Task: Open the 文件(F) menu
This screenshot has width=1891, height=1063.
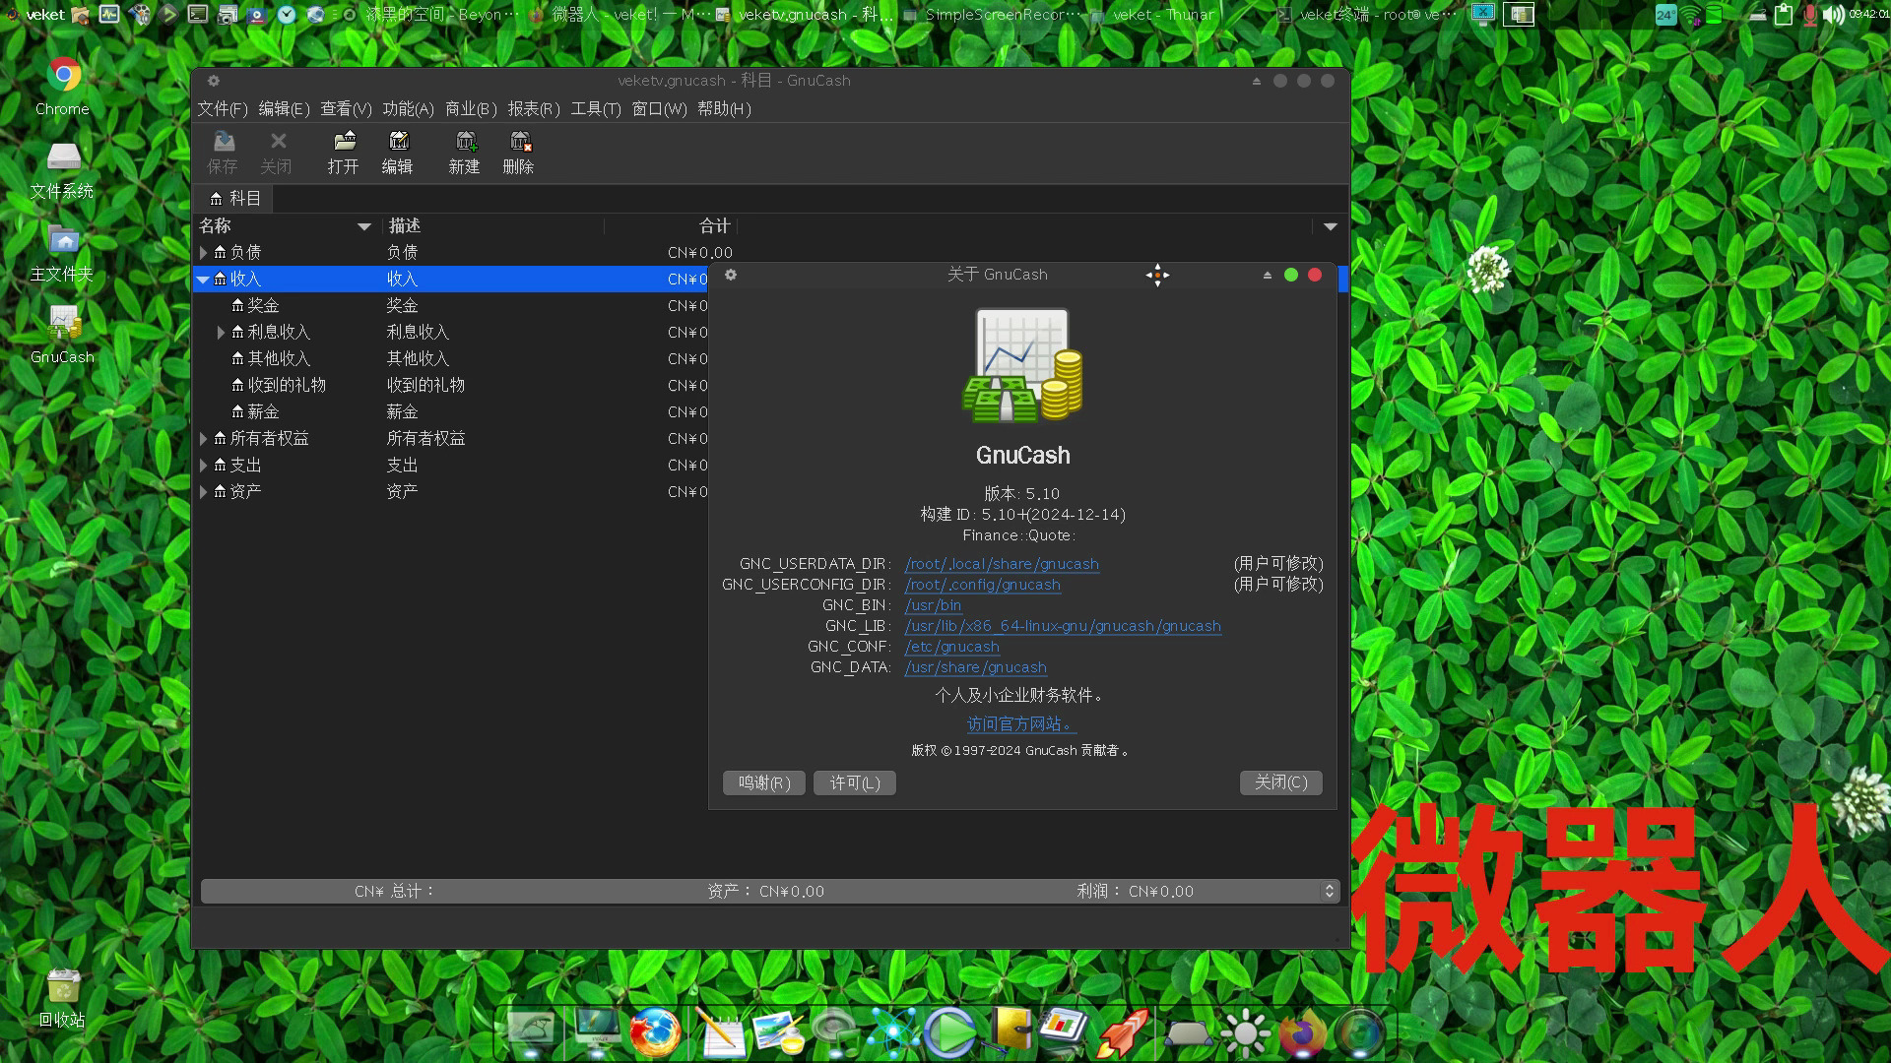Action: [x=223, y=109]
